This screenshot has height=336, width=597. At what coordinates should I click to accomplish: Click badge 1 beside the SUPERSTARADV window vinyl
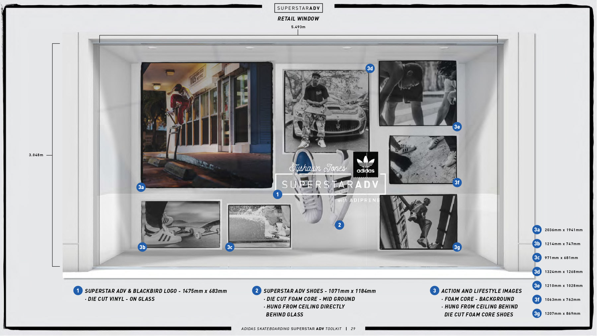coord(278,194)
